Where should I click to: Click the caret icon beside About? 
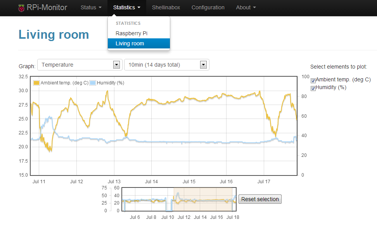(x=255, y=7)
